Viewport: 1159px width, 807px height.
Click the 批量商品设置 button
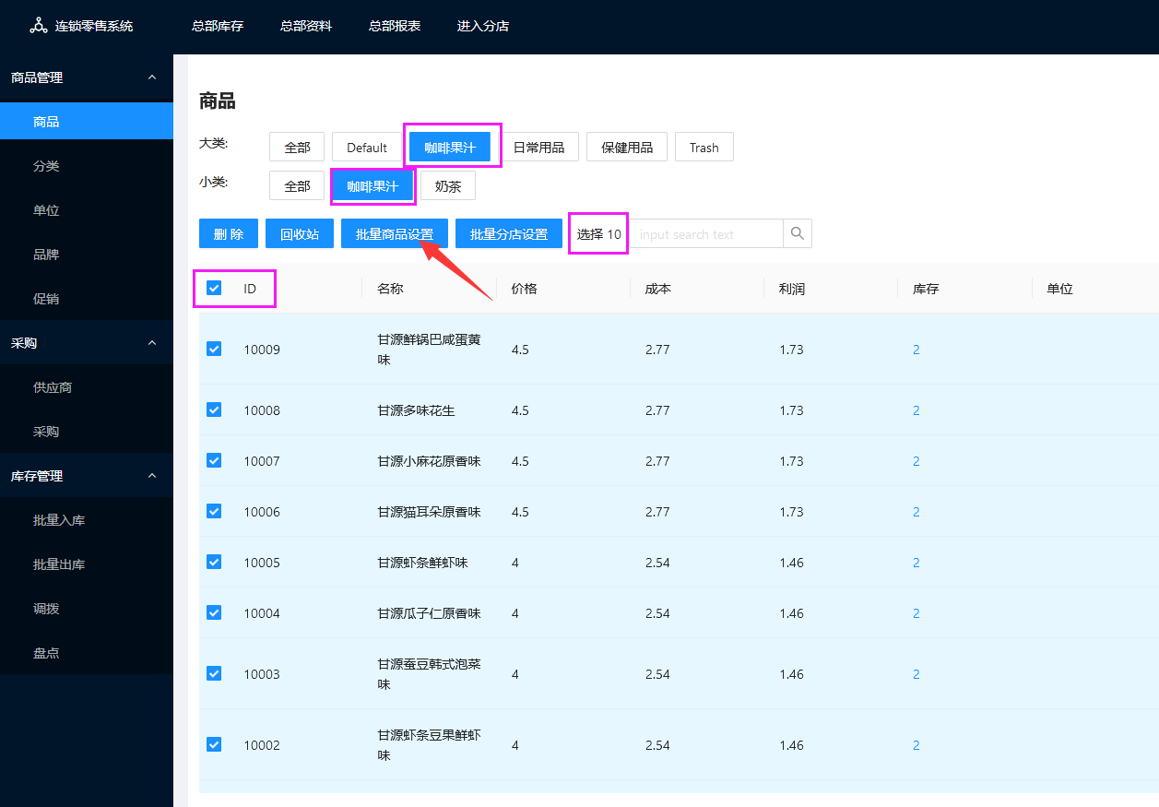pyautogui.click(x=395, y=233)
